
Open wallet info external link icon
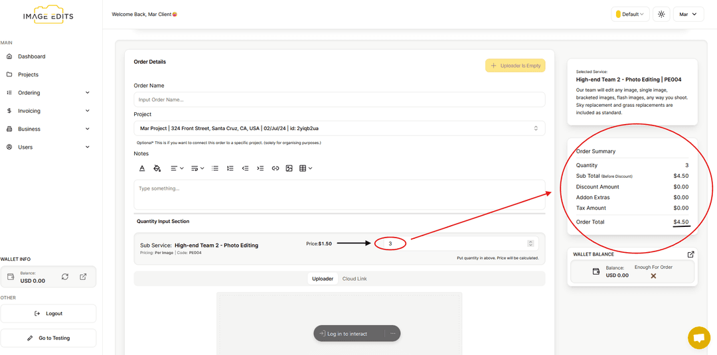click(83, 277)
